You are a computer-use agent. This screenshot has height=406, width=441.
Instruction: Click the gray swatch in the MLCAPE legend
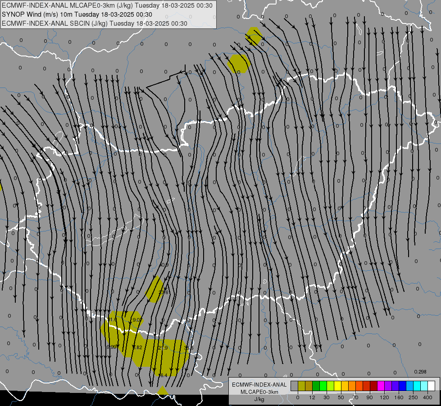coord(295,386)
